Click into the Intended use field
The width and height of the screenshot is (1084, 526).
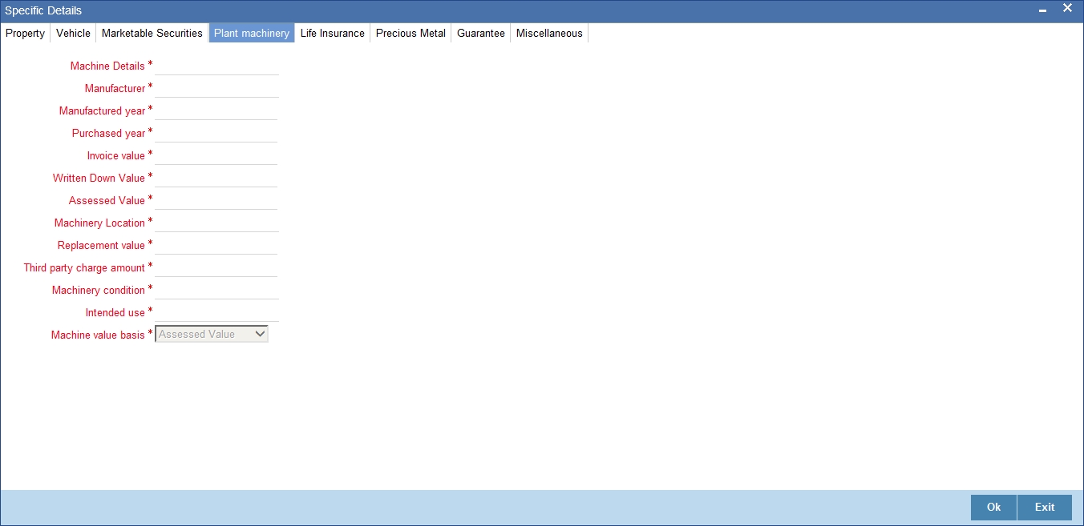[x=216, y=313]
